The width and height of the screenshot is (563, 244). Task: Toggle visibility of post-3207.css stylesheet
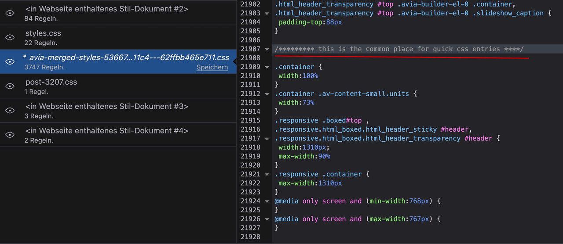tap(10, 86)
